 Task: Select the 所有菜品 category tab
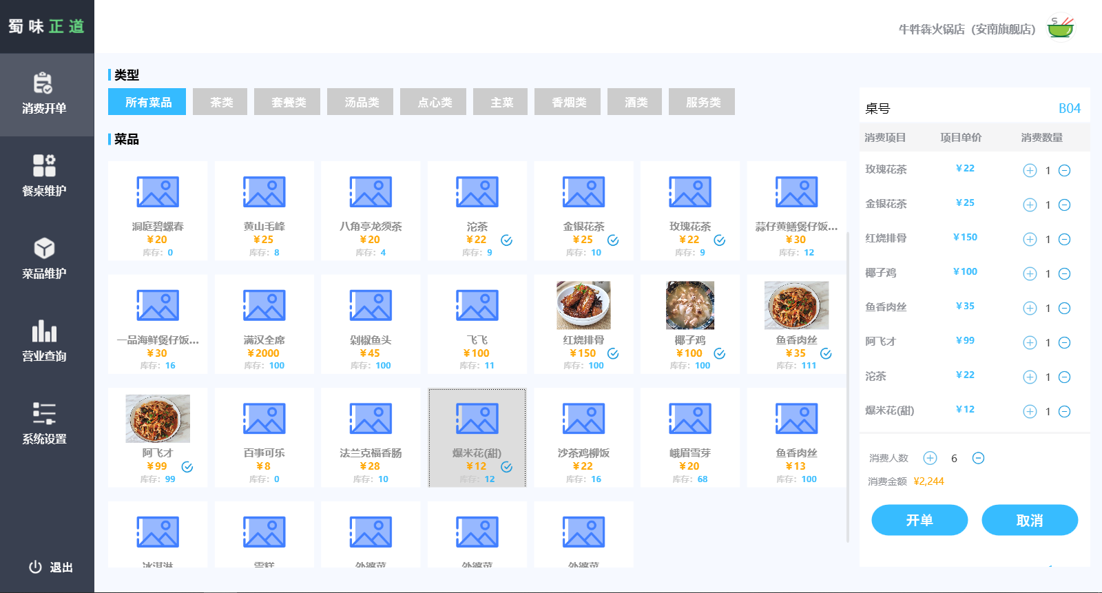[147, 101]
